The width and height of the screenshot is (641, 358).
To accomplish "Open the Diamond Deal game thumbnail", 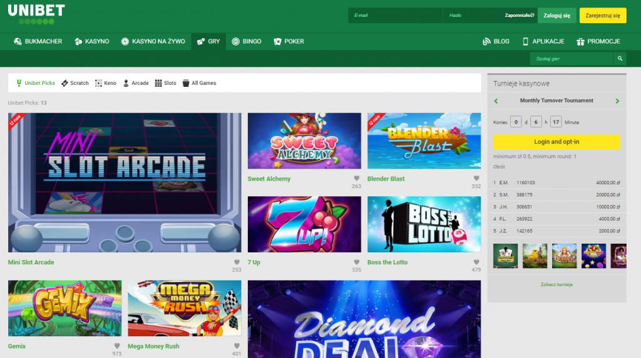I will click(x=364, y=319).
